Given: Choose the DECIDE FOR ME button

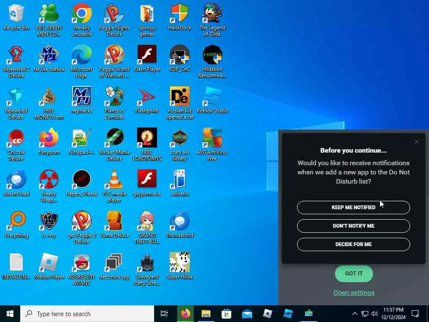Looking at the screenshot, I should pos(354,244).
